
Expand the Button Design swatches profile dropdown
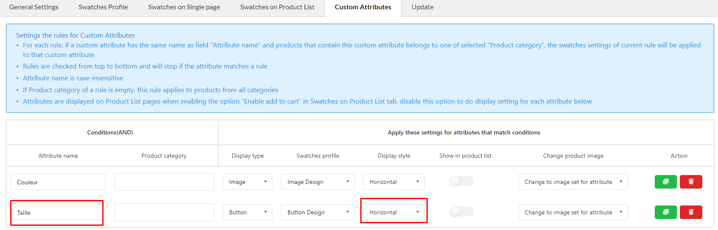318,212
